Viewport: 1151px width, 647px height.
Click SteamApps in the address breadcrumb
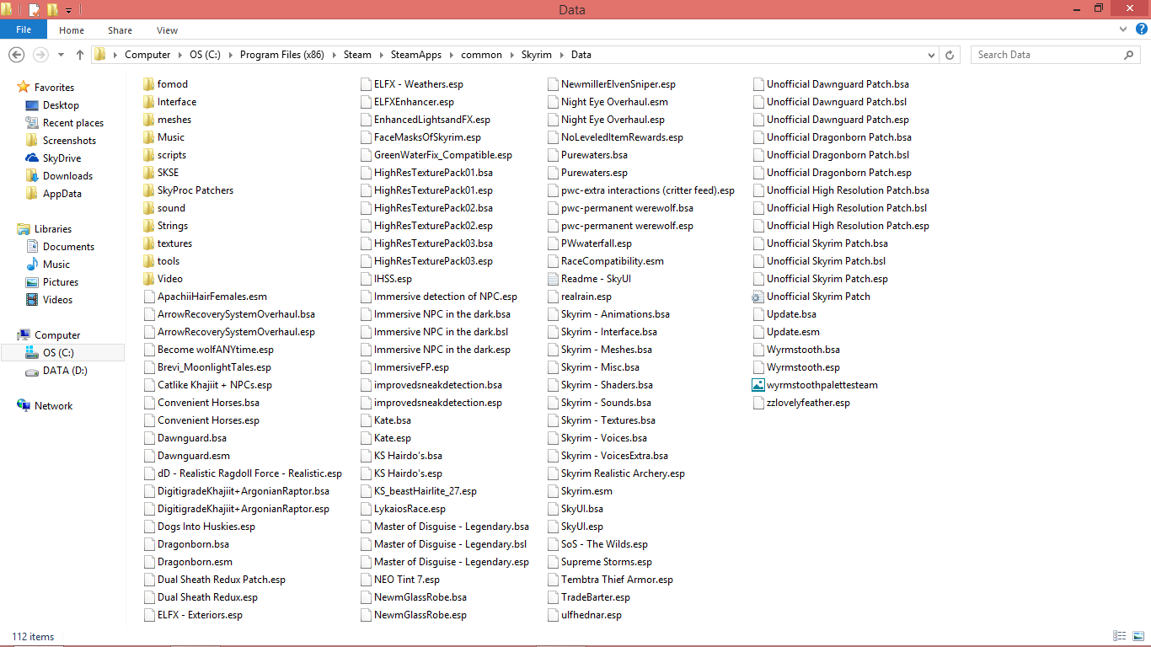tap(416, 55)
